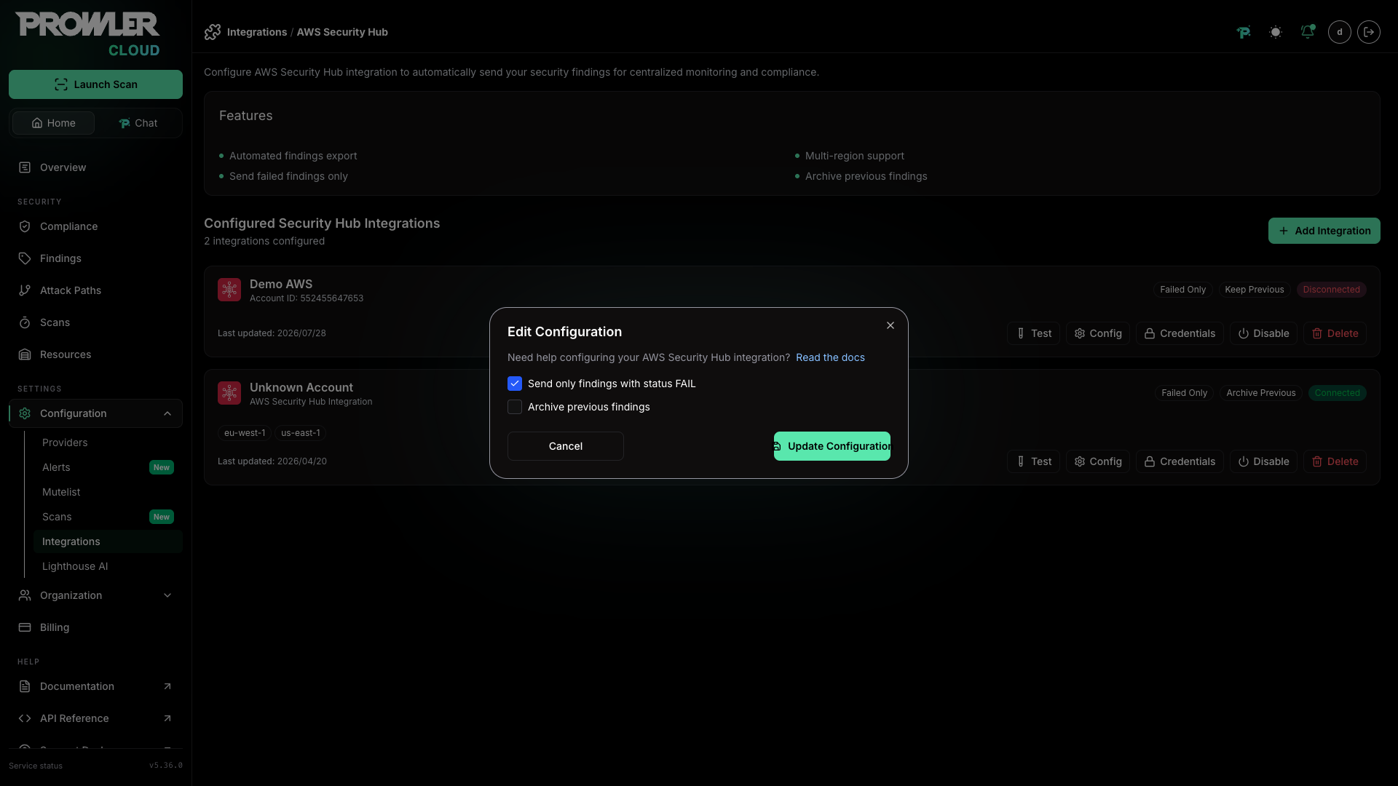Screen dimensions: 1398x786
Task: Click the 'eu-west-1' region tag
Action: (245, 433)
